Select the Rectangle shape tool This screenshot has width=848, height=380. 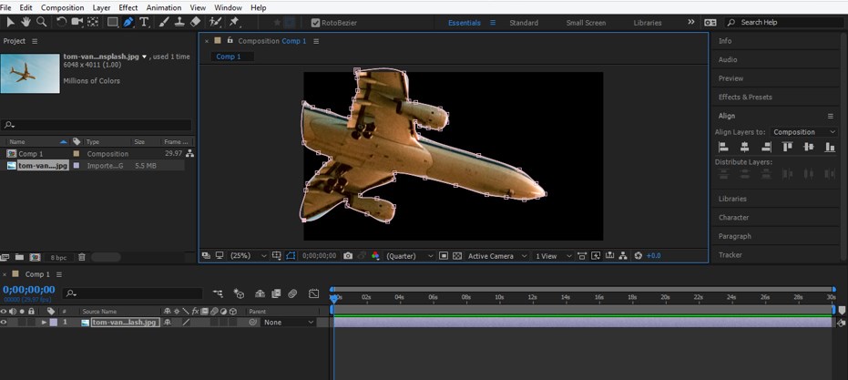tap(113, 22)
